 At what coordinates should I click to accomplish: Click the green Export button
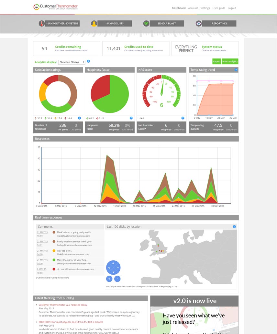tap(216, 61)
